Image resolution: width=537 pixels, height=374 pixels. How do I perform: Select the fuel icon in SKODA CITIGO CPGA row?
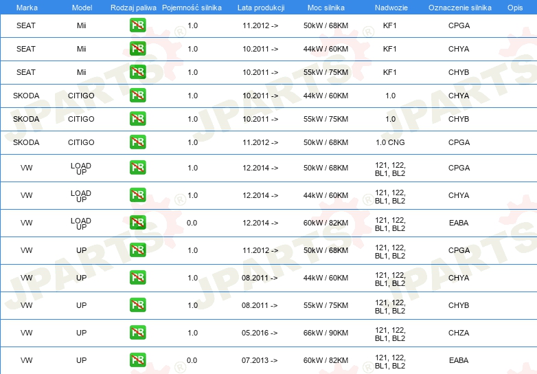137,142
